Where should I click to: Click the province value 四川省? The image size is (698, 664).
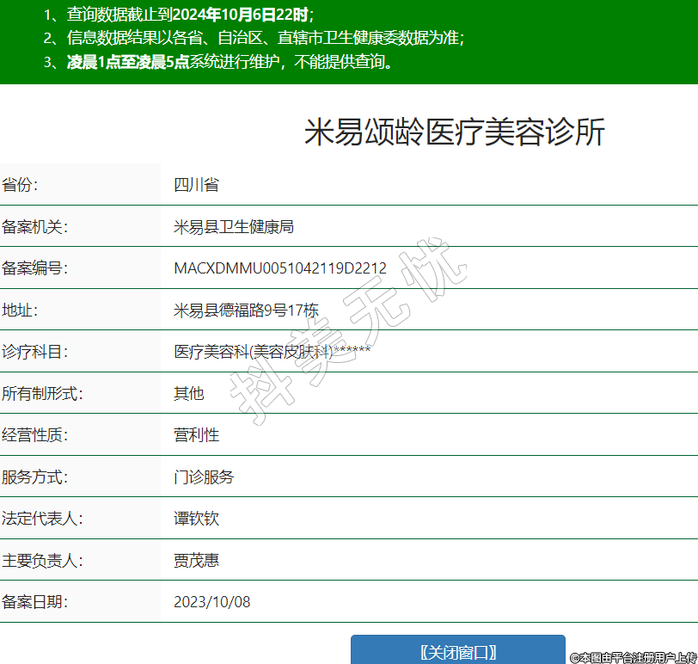coord(196,185)
